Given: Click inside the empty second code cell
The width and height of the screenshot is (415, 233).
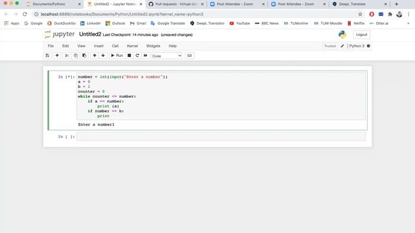Looking at the screenshot, I should 221,137.
